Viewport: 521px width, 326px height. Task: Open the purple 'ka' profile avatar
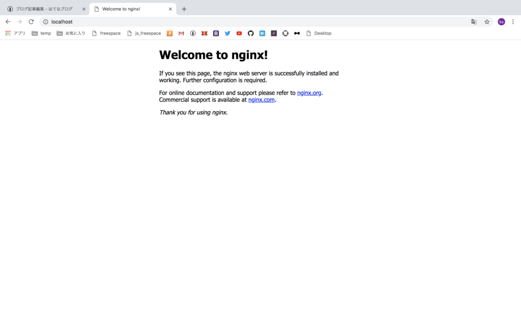501,21
